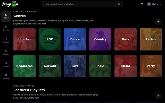This screenshot has height=103, width=165.
Task: Open Tracks in the sidebar
Action: click(x=6, y=40)
